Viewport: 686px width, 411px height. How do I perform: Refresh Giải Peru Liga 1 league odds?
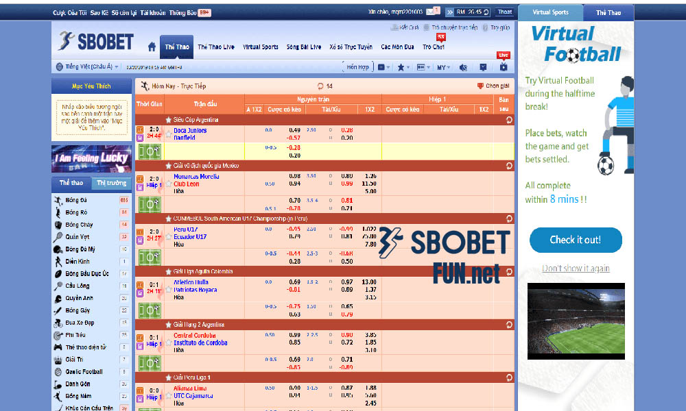(x=509, y=377)
